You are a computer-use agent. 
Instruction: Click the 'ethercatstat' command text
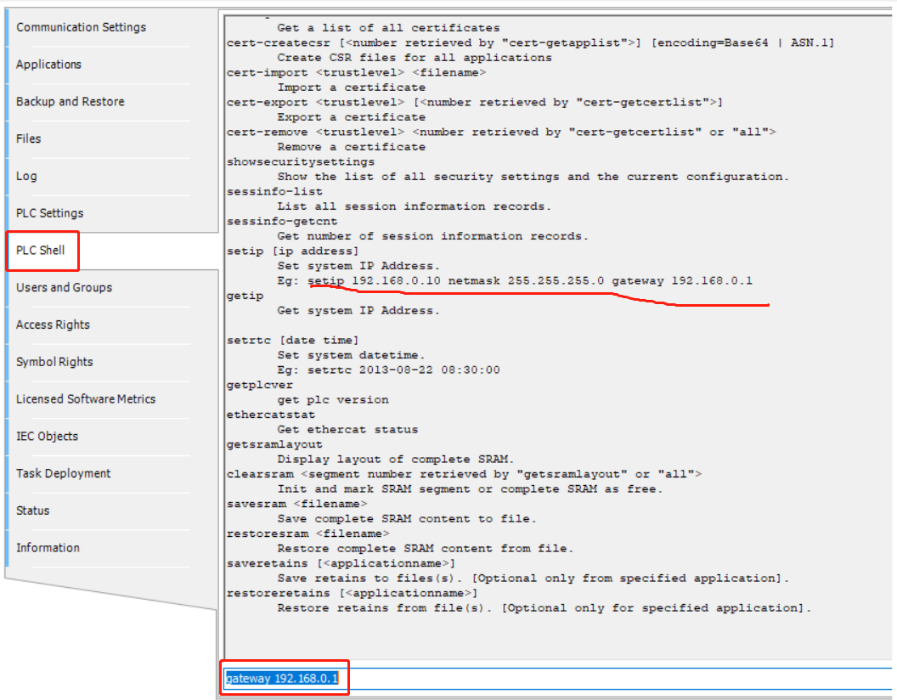(x=271, y=415)
